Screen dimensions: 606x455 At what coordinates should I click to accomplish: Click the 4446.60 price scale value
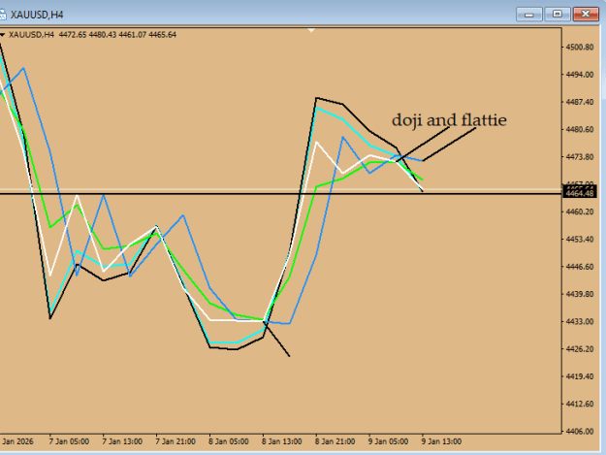pyautogui.click(x=580, y=267)
